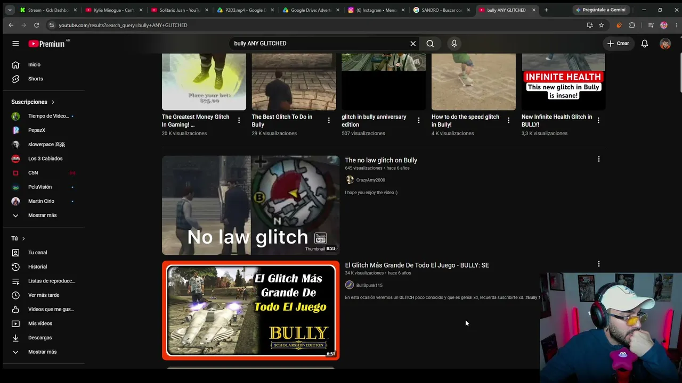Expand the Tú section

[x=18, y=238]
